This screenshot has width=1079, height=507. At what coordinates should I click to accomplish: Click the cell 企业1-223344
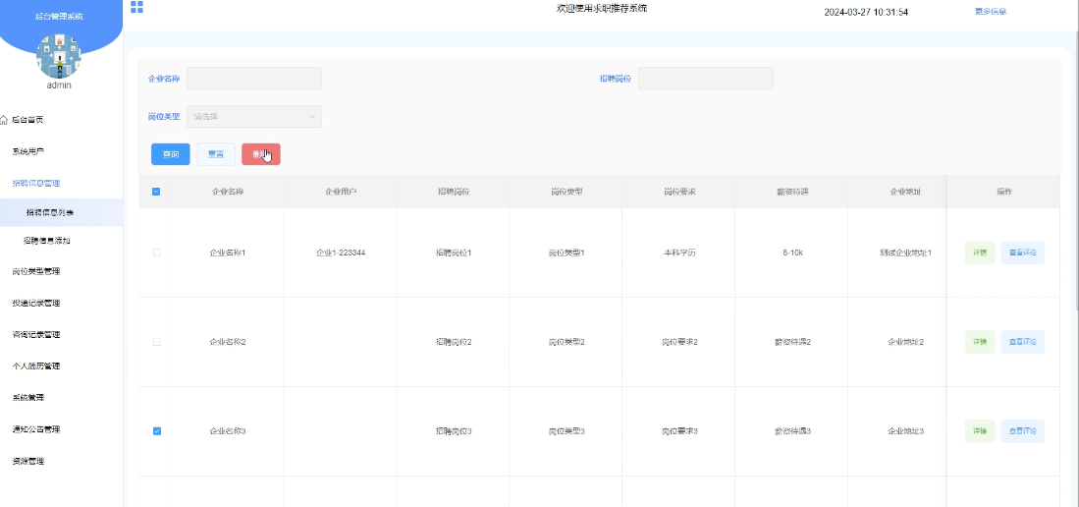click(340, 253)
